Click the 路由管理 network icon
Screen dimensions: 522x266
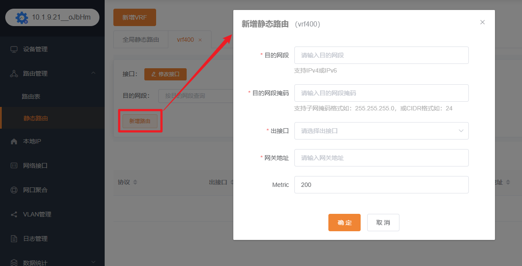click(14, 73)
